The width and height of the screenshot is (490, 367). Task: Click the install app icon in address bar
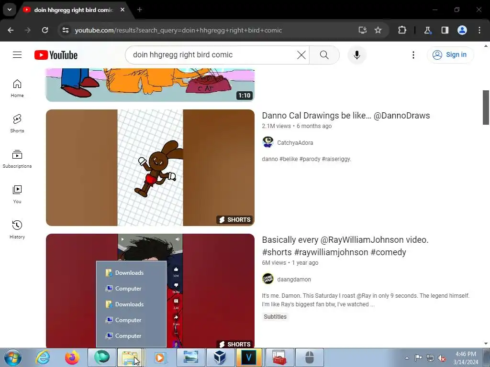tap(363, 30)
